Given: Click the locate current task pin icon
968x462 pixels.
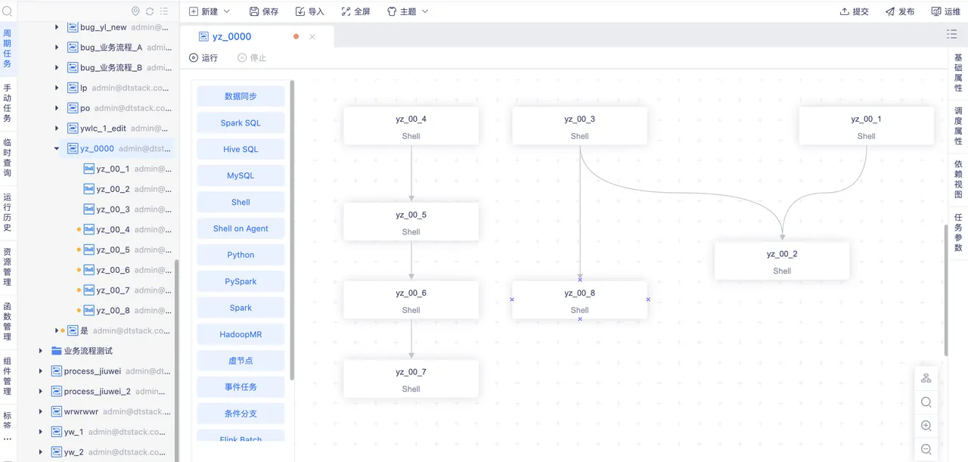Looking at the screenshot, I should pyautogui.click(x=135, y=11).
